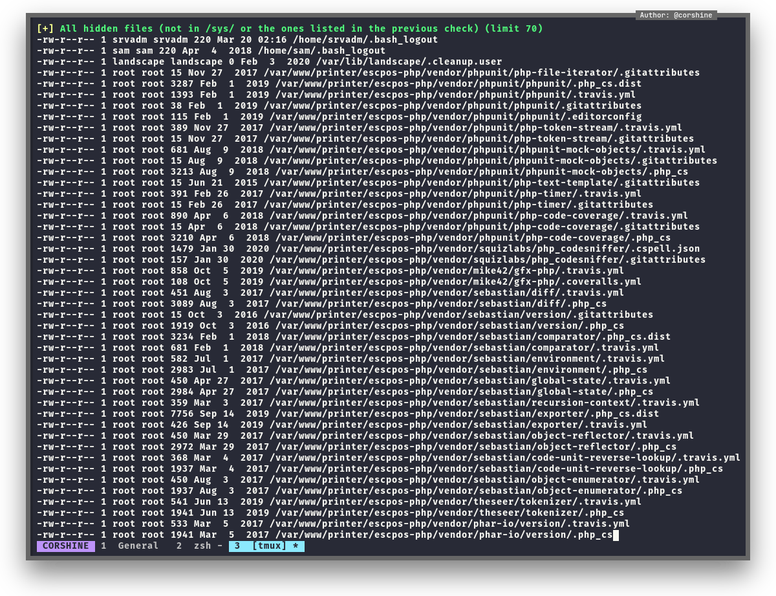Click the recursion-context .travis.yml path
This screenshot has height=596, width=776.
(484, 403)
